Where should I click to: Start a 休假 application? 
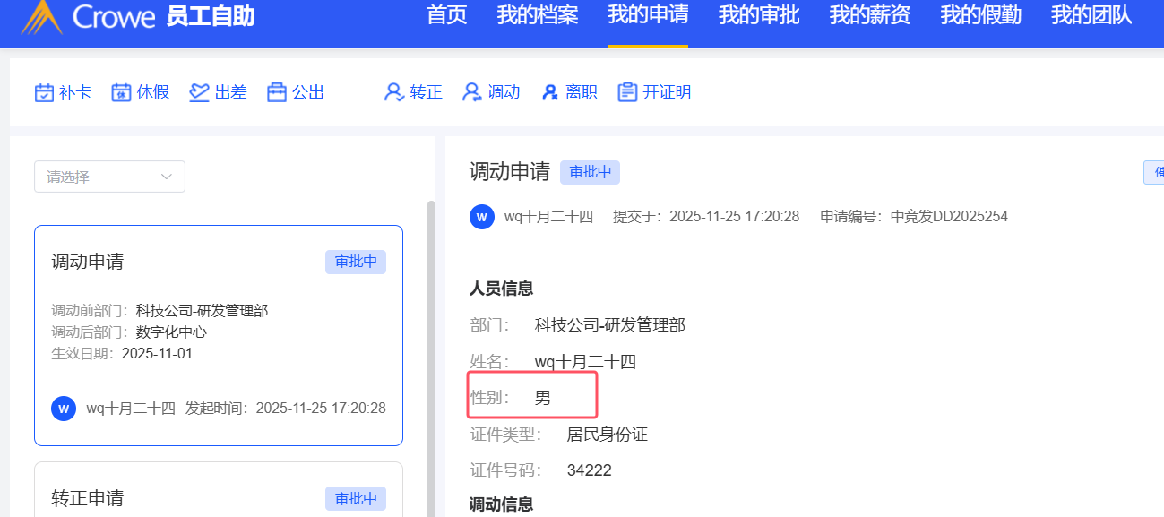pos(140,92)
